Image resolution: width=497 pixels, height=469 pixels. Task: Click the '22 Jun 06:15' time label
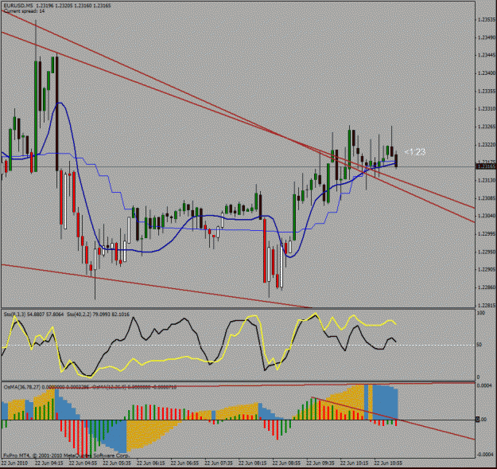(150, 463)
